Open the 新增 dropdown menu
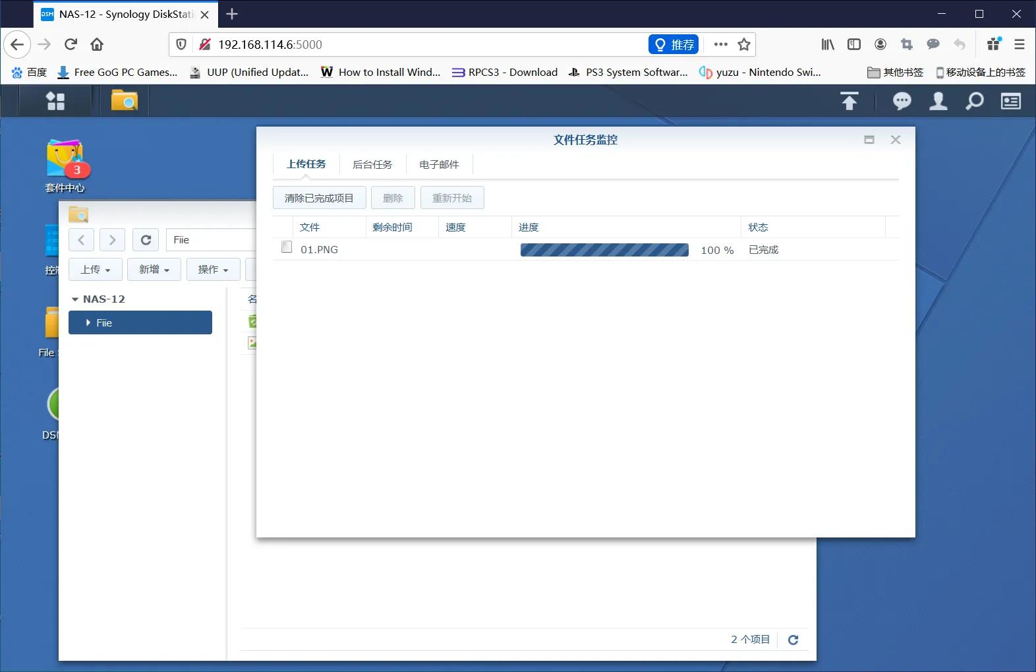 coord(154,269)
